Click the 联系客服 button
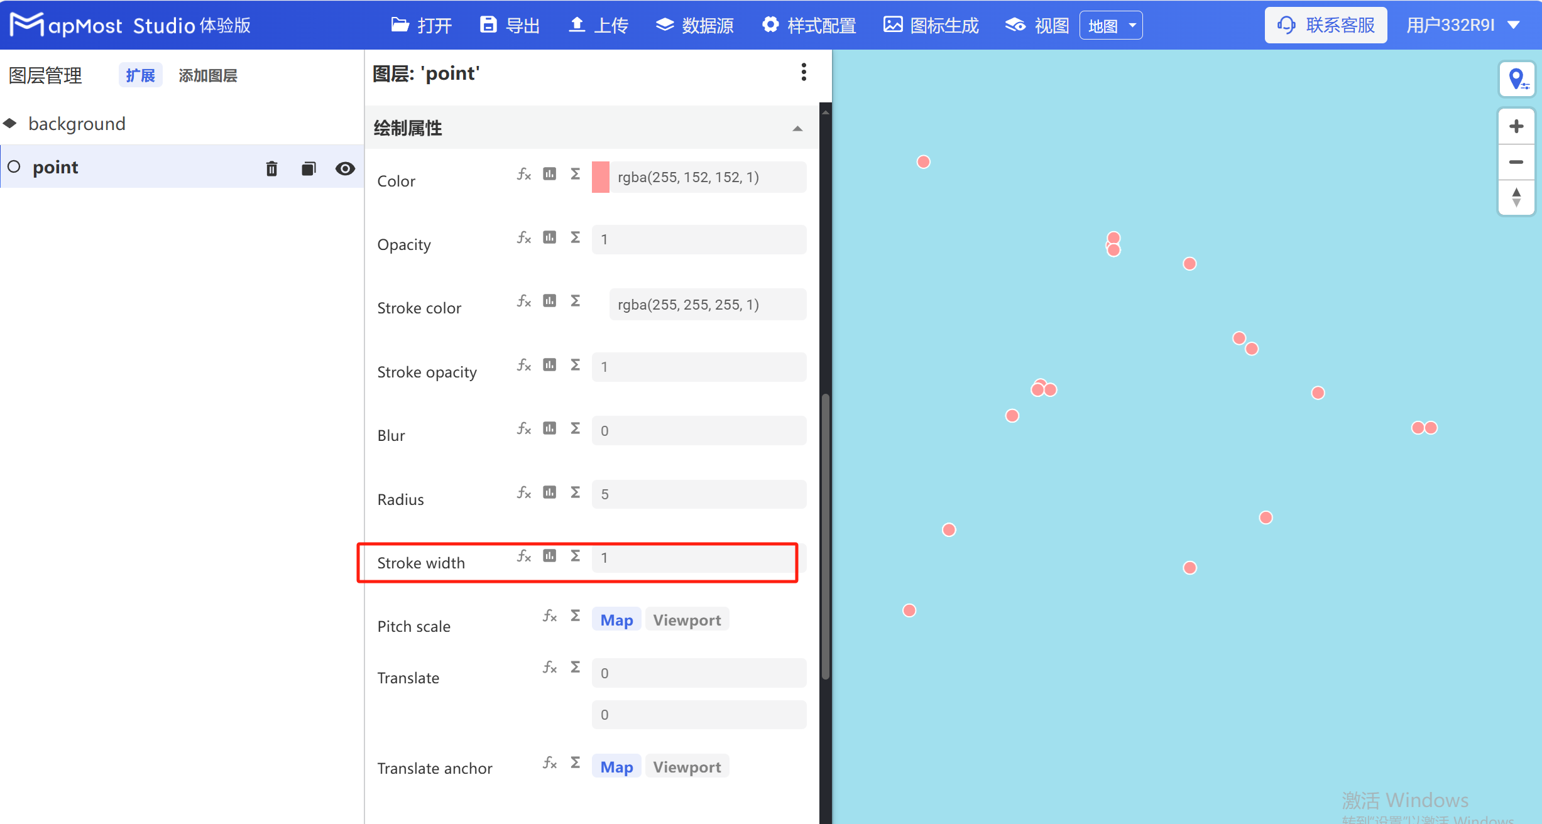This screenshot has height=824, width=1542. 1325,24
